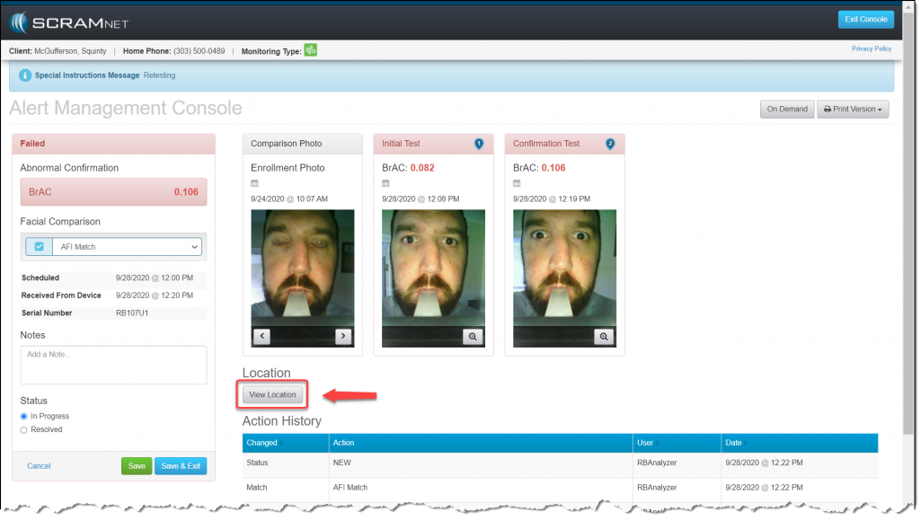Select the In Progress status radio
The width and height of the screenshot is (920, 520).
[x=24, y=417]
